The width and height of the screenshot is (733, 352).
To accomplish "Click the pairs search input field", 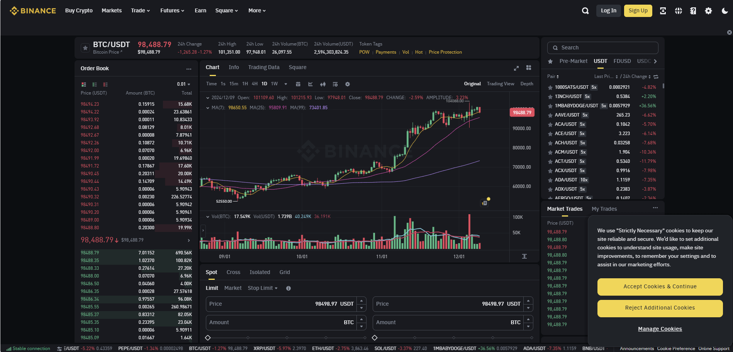I will pyautogui.click(x=603, y=48).
